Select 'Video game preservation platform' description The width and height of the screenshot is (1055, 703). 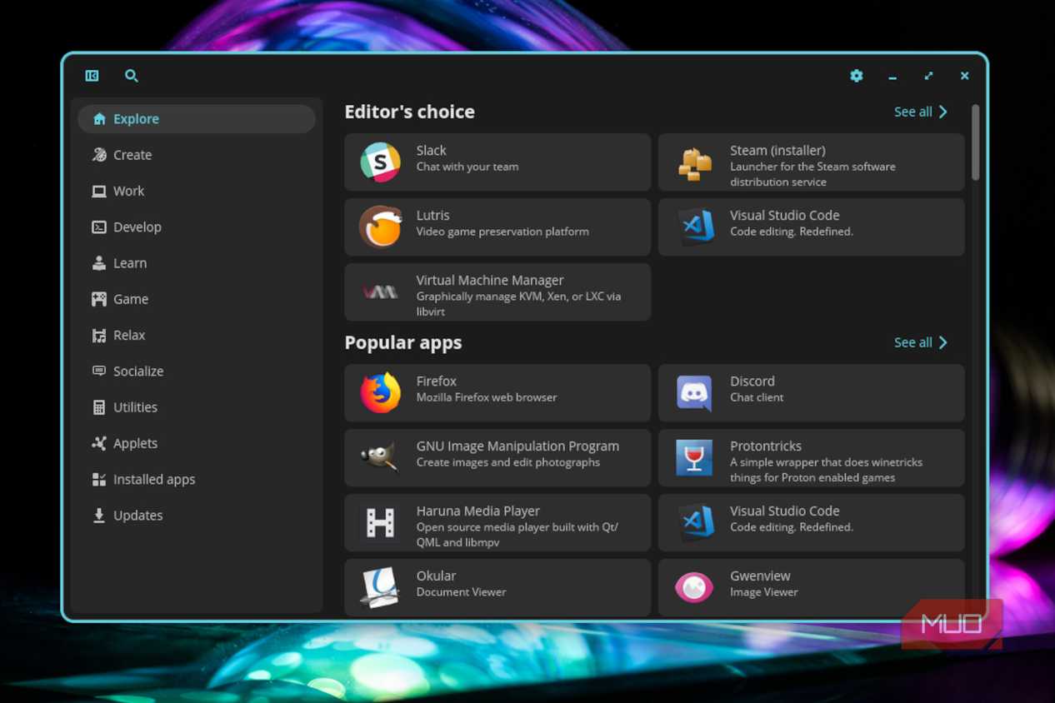coord(502,232)
